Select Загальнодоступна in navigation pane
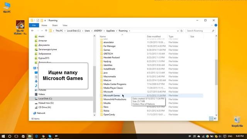247x139 pixels. (x=47, y=49)
